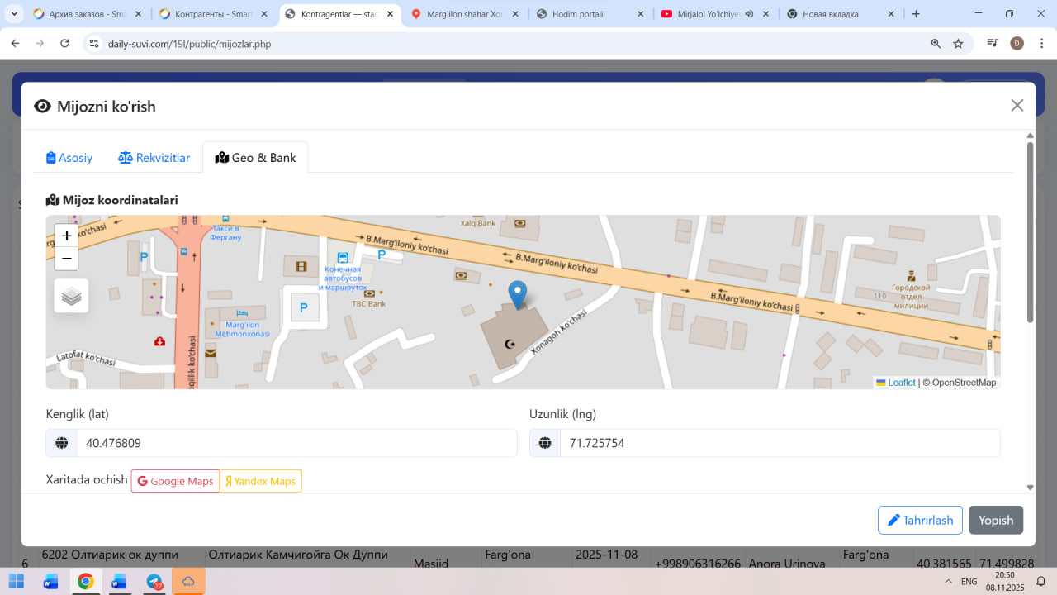
Task: Select the Geo & Bank tab
Action: pos(255,158)
